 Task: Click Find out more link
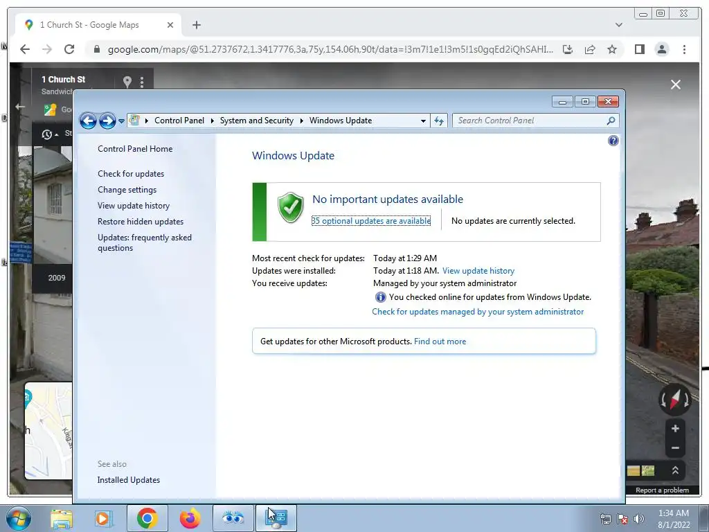tap(440, 342)
